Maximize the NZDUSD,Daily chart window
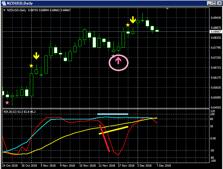This screenshot has height=169, width=223. point(214,3)
